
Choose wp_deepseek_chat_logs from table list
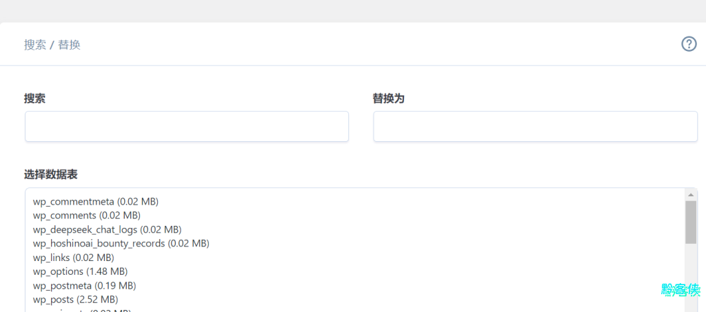tap(107, 229)
